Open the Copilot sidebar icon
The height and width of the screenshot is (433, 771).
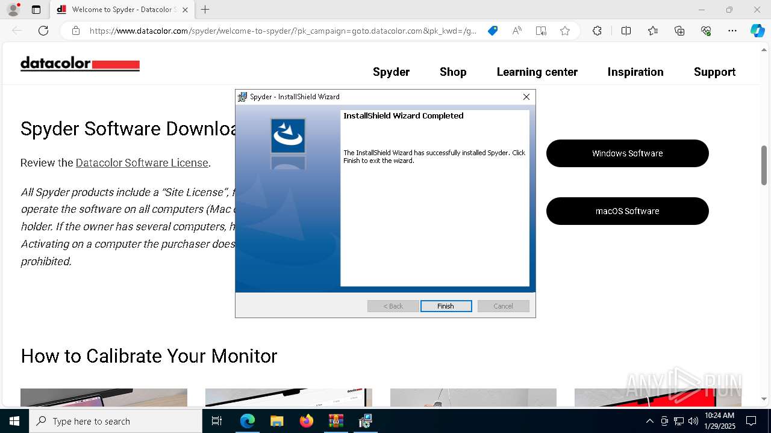757,31
